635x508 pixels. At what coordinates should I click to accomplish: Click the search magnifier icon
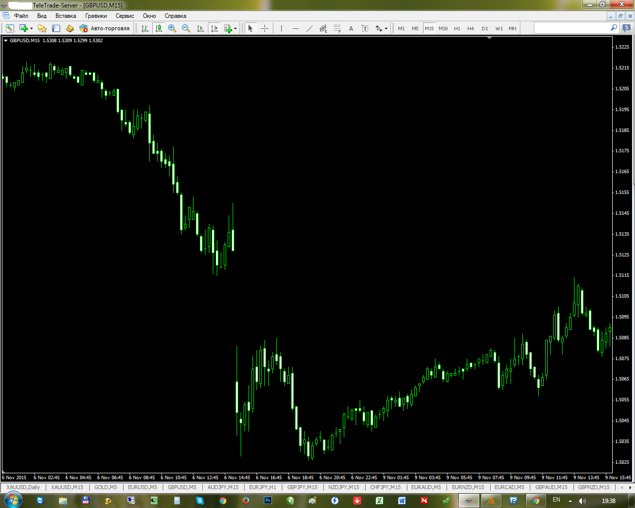coord(614,28)
